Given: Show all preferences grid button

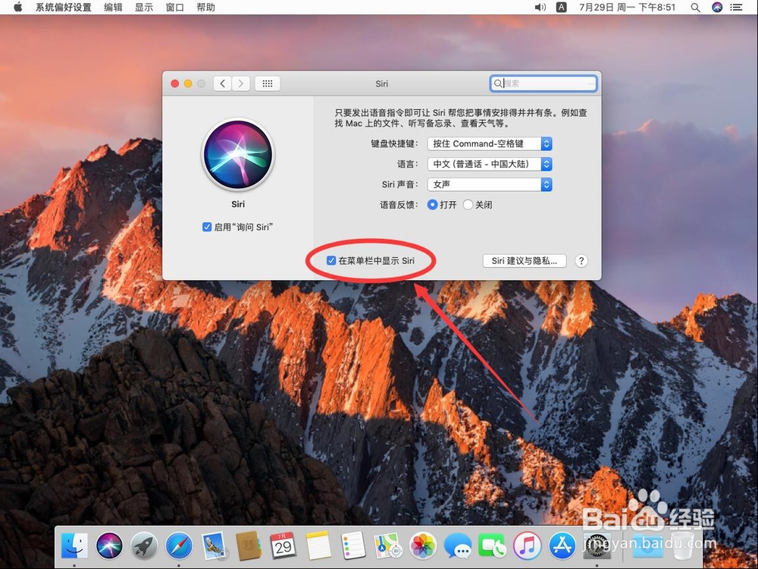Looking at the screenshot, I should pos(268,83).
